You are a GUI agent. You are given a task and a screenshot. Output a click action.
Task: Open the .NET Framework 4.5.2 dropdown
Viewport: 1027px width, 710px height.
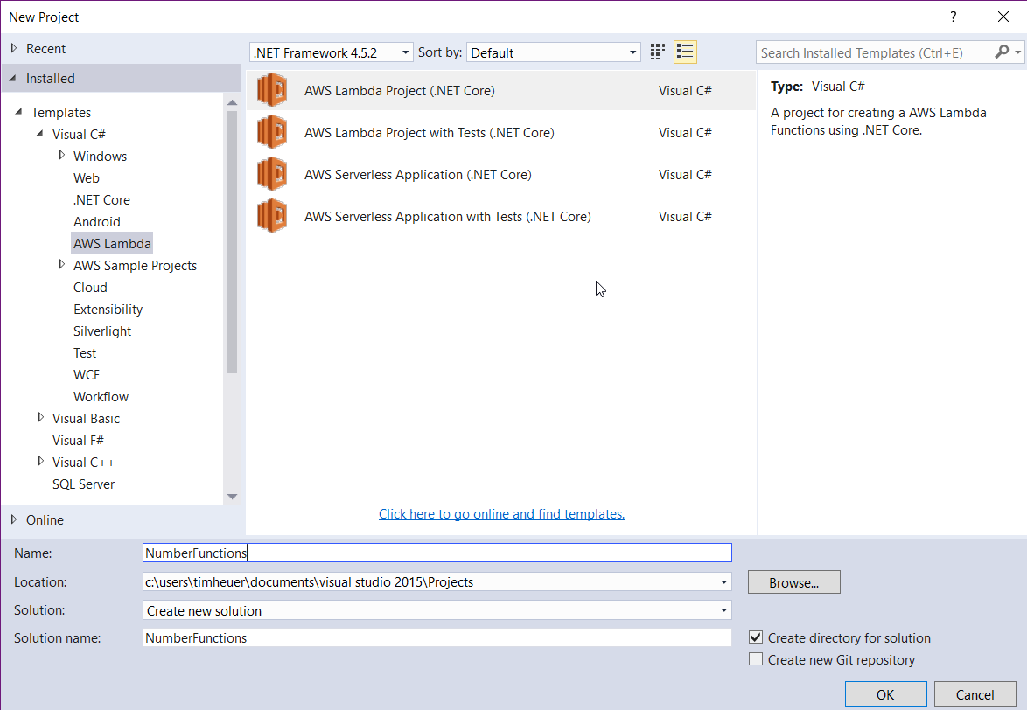pyautogui.click(x=332, y=52)
